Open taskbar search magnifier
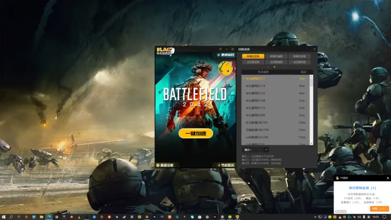 (11, 217)
